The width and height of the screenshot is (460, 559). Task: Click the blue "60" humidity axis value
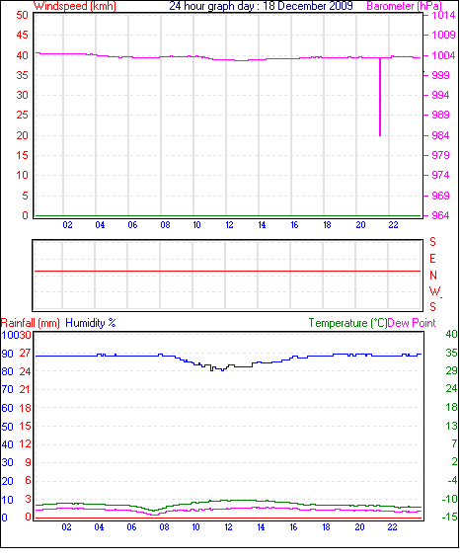pos(7,408)
